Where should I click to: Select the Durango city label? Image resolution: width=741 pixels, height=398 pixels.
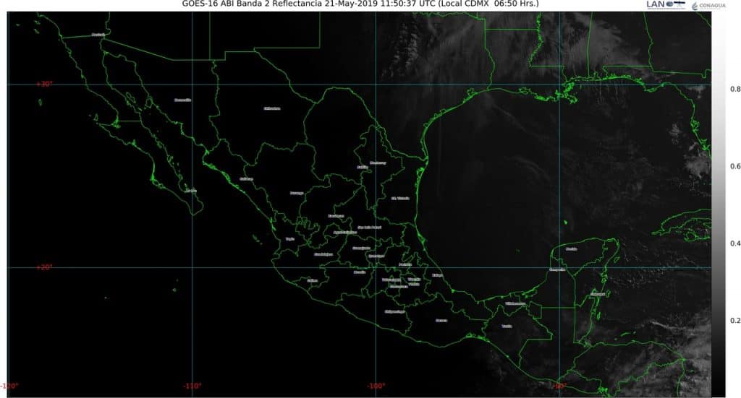coord(297,193)
